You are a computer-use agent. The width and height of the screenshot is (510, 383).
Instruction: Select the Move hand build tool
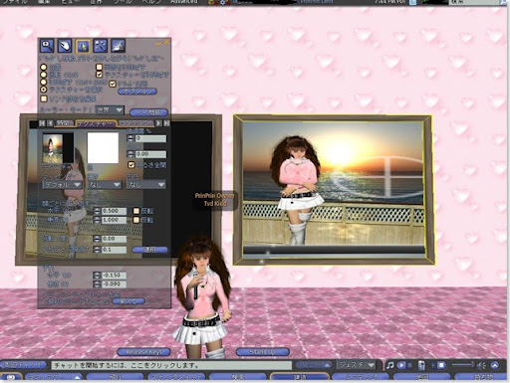65,46
